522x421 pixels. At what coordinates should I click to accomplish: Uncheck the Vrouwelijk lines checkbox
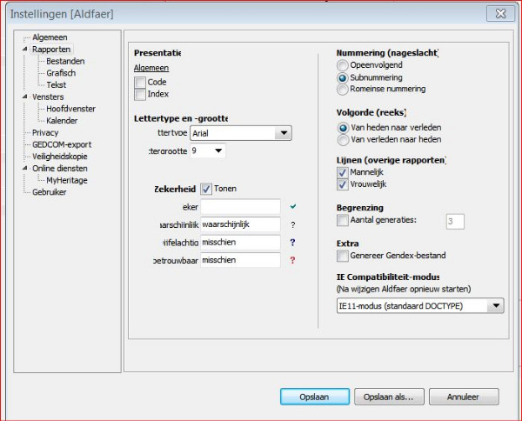(x=343, y=184)
